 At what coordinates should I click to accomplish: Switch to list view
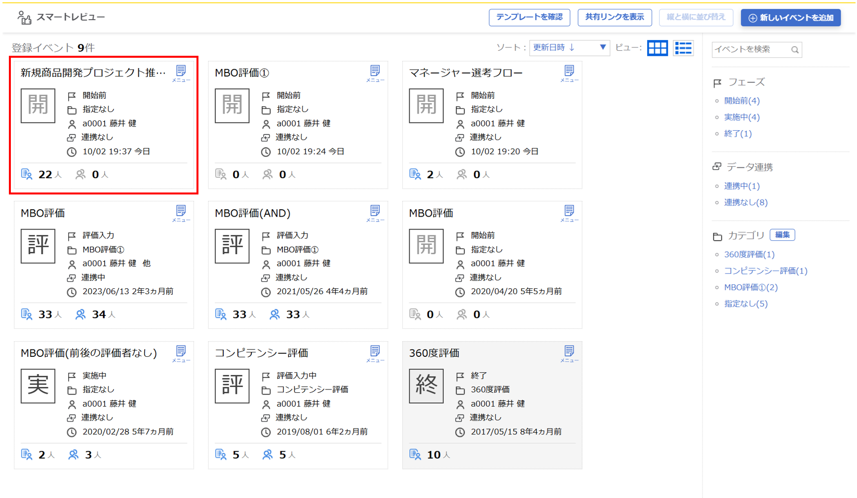click(683, 48)
